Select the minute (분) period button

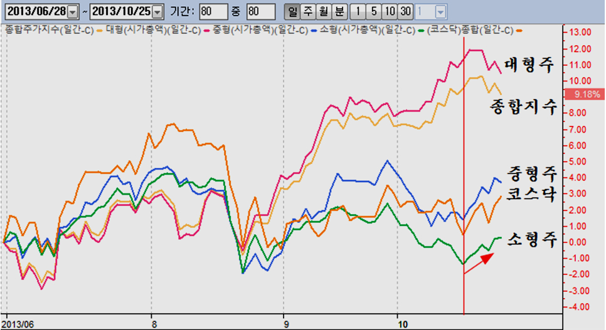pyautogui.click(x=338, y=11)
